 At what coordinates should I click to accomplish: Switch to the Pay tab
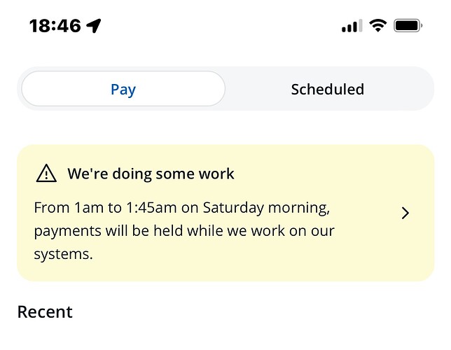click(x=123, y=90)
